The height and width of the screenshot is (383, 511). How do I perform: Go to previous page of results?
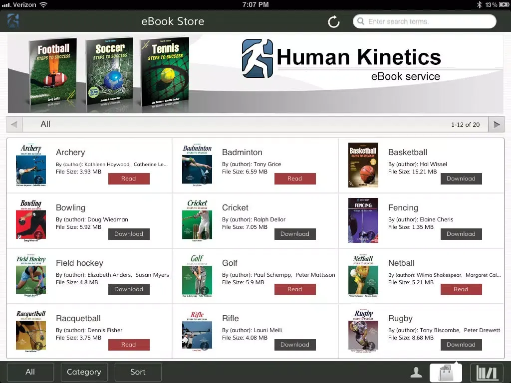[x=14, y=124]
